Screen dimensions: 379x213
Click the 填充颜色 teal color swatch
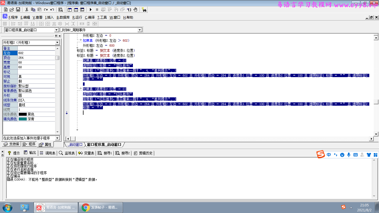pyautogui.click(x=23, y=119)
